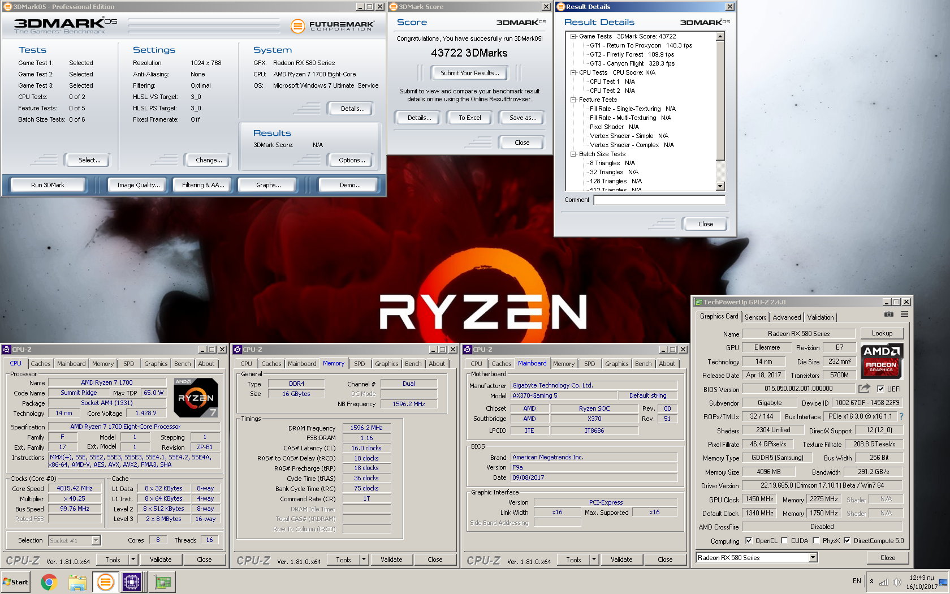The image size is (950, 594).
Task: Select GT1 - Return To Proxycon result row
Action: [x=641, y=45]
